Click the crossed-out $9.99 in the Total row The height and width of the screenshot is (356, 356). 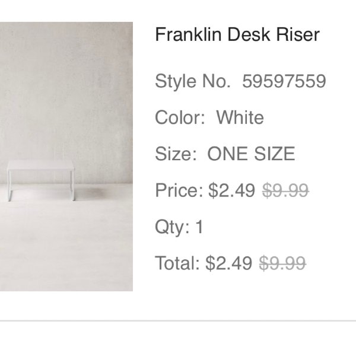click(282, 263)
